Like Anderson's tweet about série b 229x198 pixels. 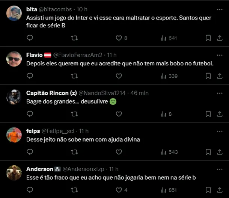click(119, 190)
